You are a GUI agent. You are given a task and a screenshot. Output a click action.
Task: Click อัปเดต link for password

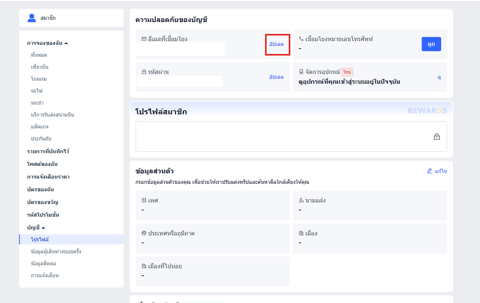276,77
